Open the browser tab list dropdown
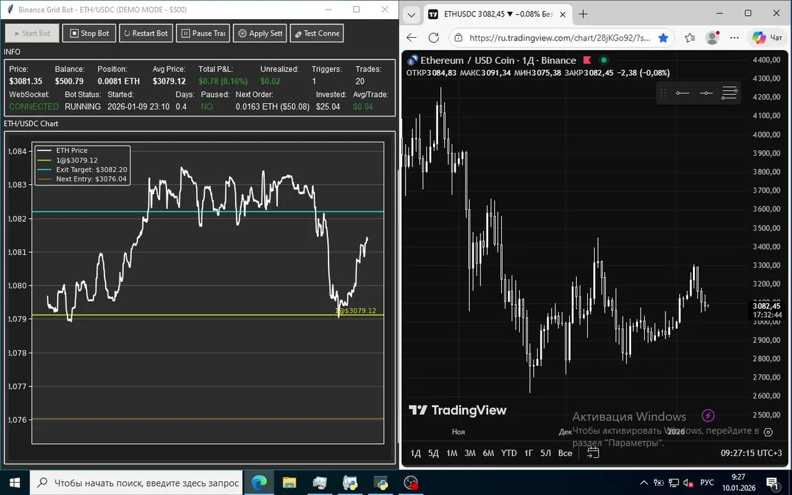Viewport: 792px width, 495px height. [x=411, y=14]
